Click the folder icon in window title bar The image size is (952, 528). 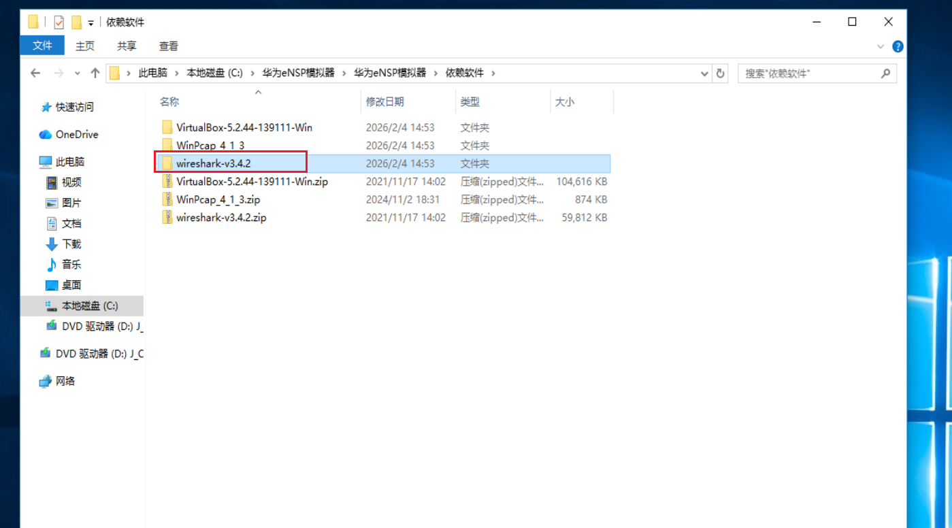[x=33, y=22]
